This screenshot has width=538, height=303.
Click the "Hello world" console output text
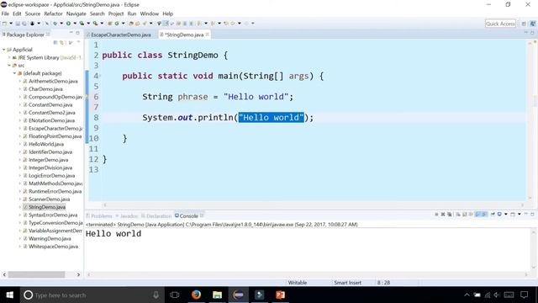[x=113, y=234]
